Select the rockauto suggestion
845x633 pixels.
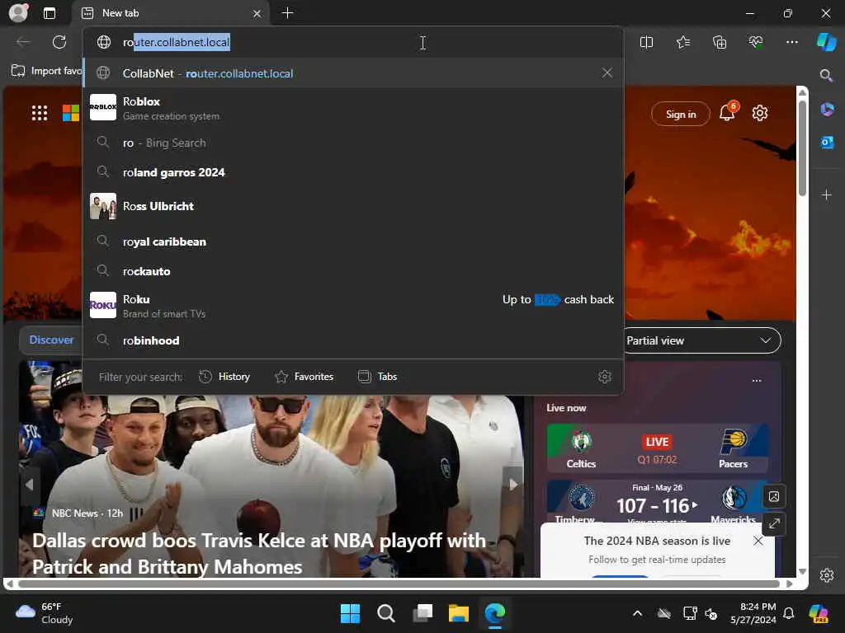tap(353, 271)
